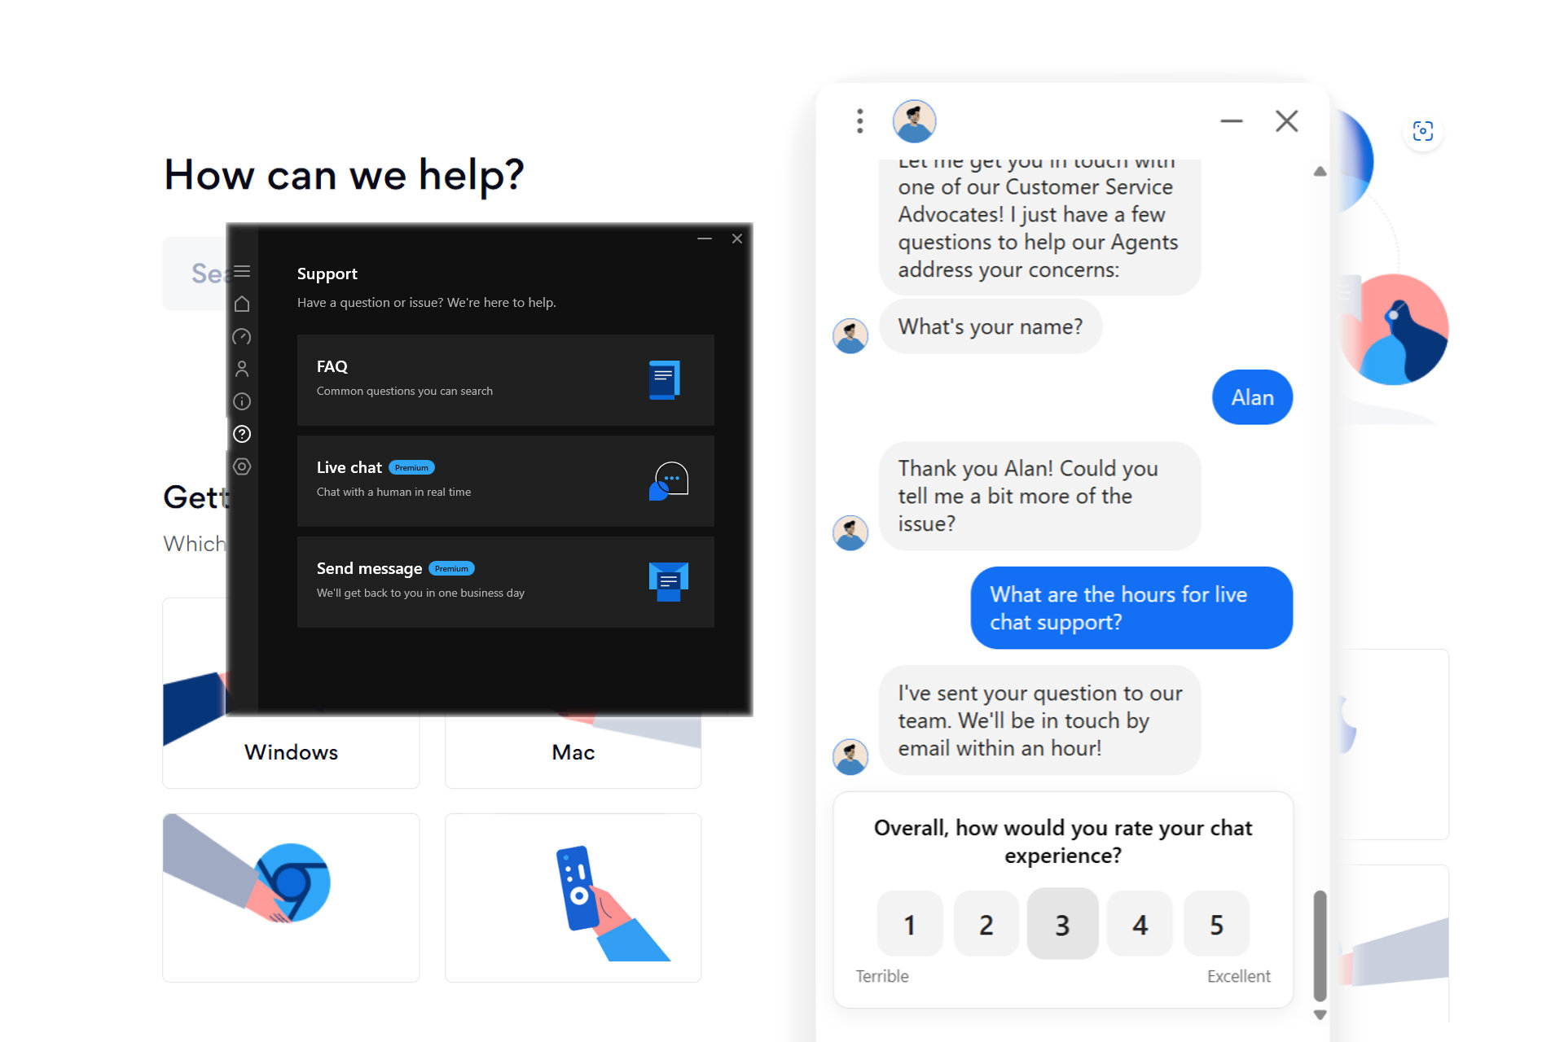
Task: Open the Windows platform download option
Action: click(291, 752)
